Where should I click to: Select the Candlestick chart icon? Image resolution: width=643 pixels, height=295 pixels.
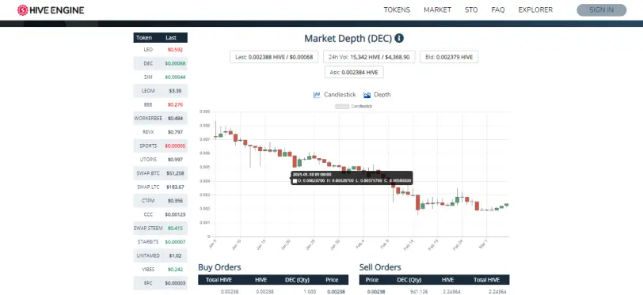[x=317, y=95]
